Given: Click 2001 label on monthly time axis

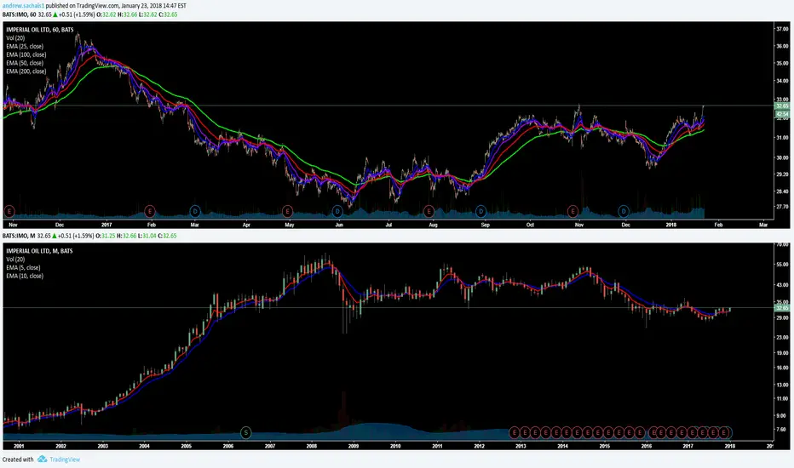Looking at the screenshot, I should coord(19,446).
